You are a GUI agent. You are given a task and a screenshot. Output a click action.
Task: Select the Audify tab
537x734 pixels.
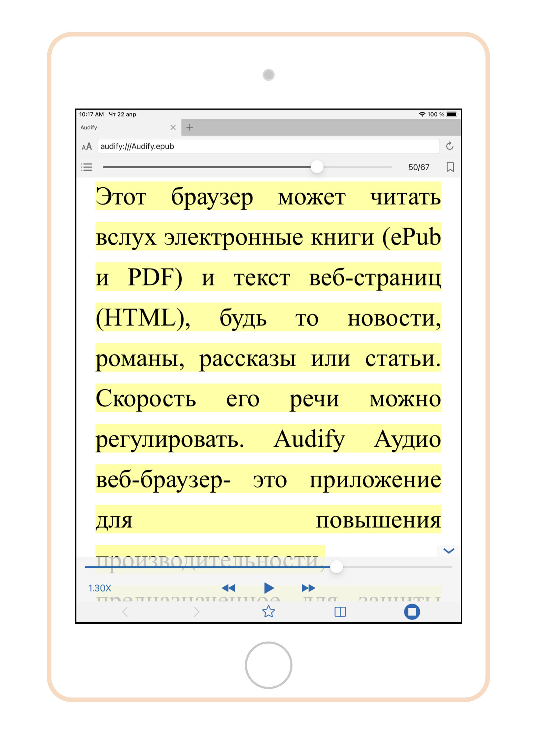click(128, 128)
